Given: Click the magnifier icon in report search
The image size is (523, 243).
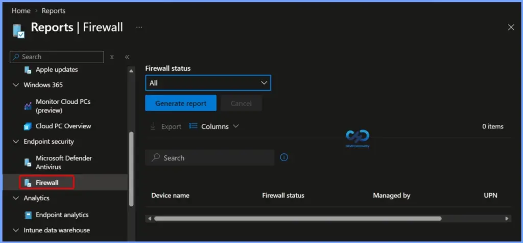Looking at the screenshot, I should (155, 157).
